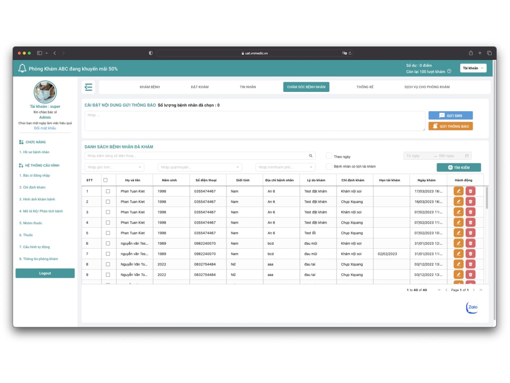Screen dimensions: 510x383
Task: Click the delete icon in row 9
Action: pos(470,275)
